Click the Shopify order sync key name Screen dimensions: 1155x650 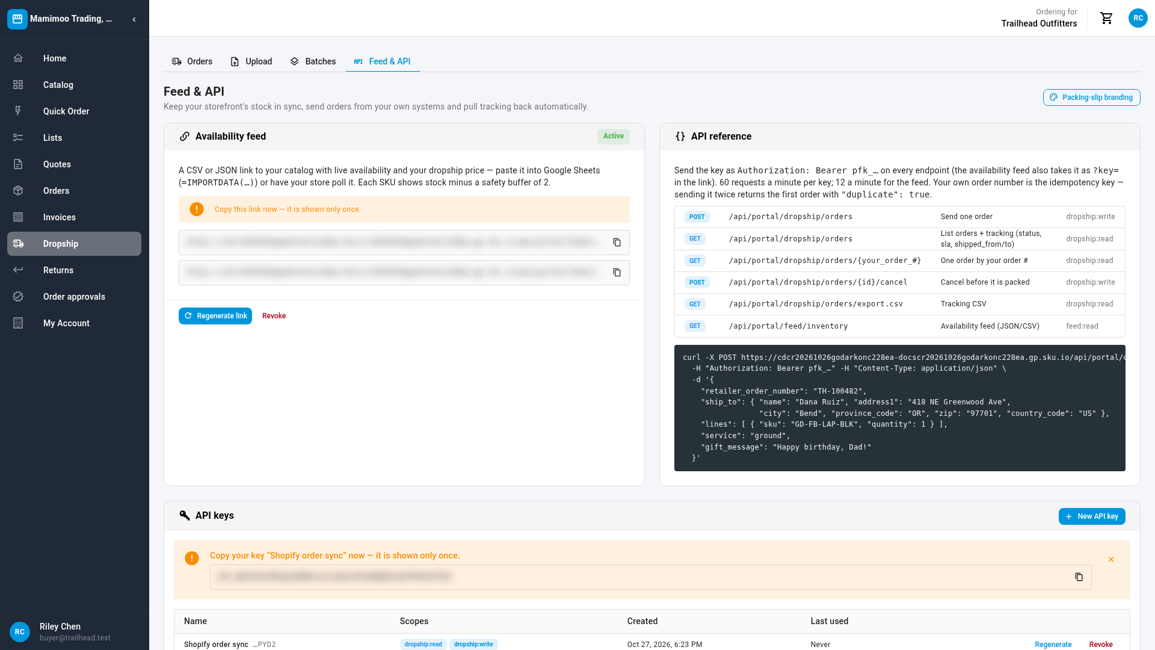tap(216, 645)
